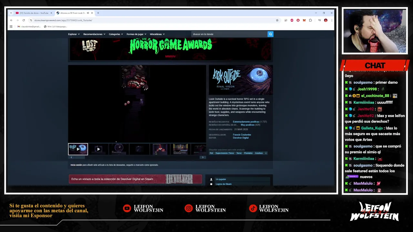Screen dimensions: 413x232
Task: Open the Chrome three-dot menu
Action: [x=332, y=20]
